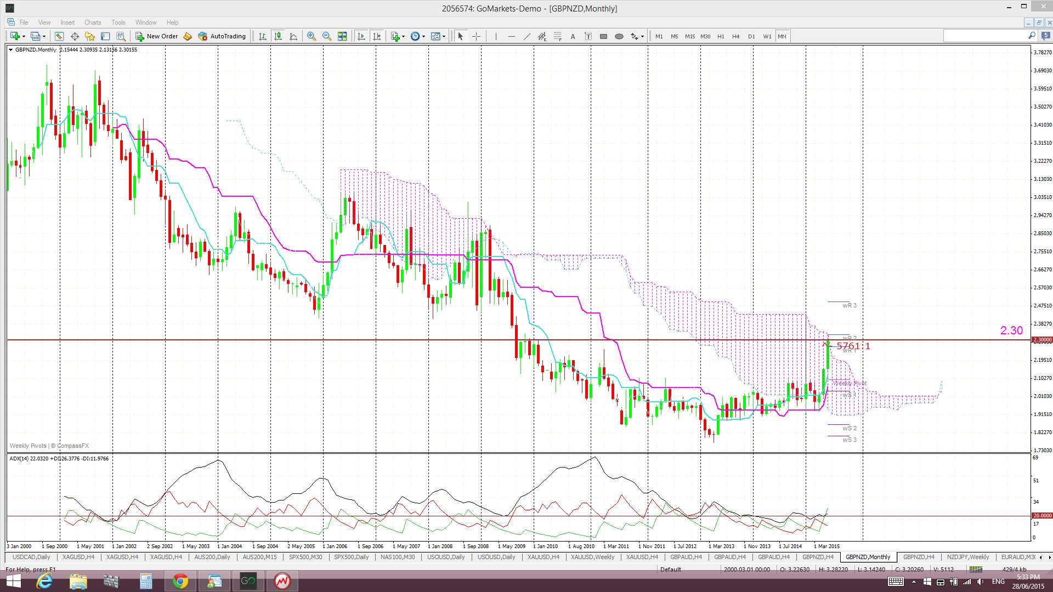Select the H4 timeframe button
Screen dimensions: 1053x592
click(735, 36)
